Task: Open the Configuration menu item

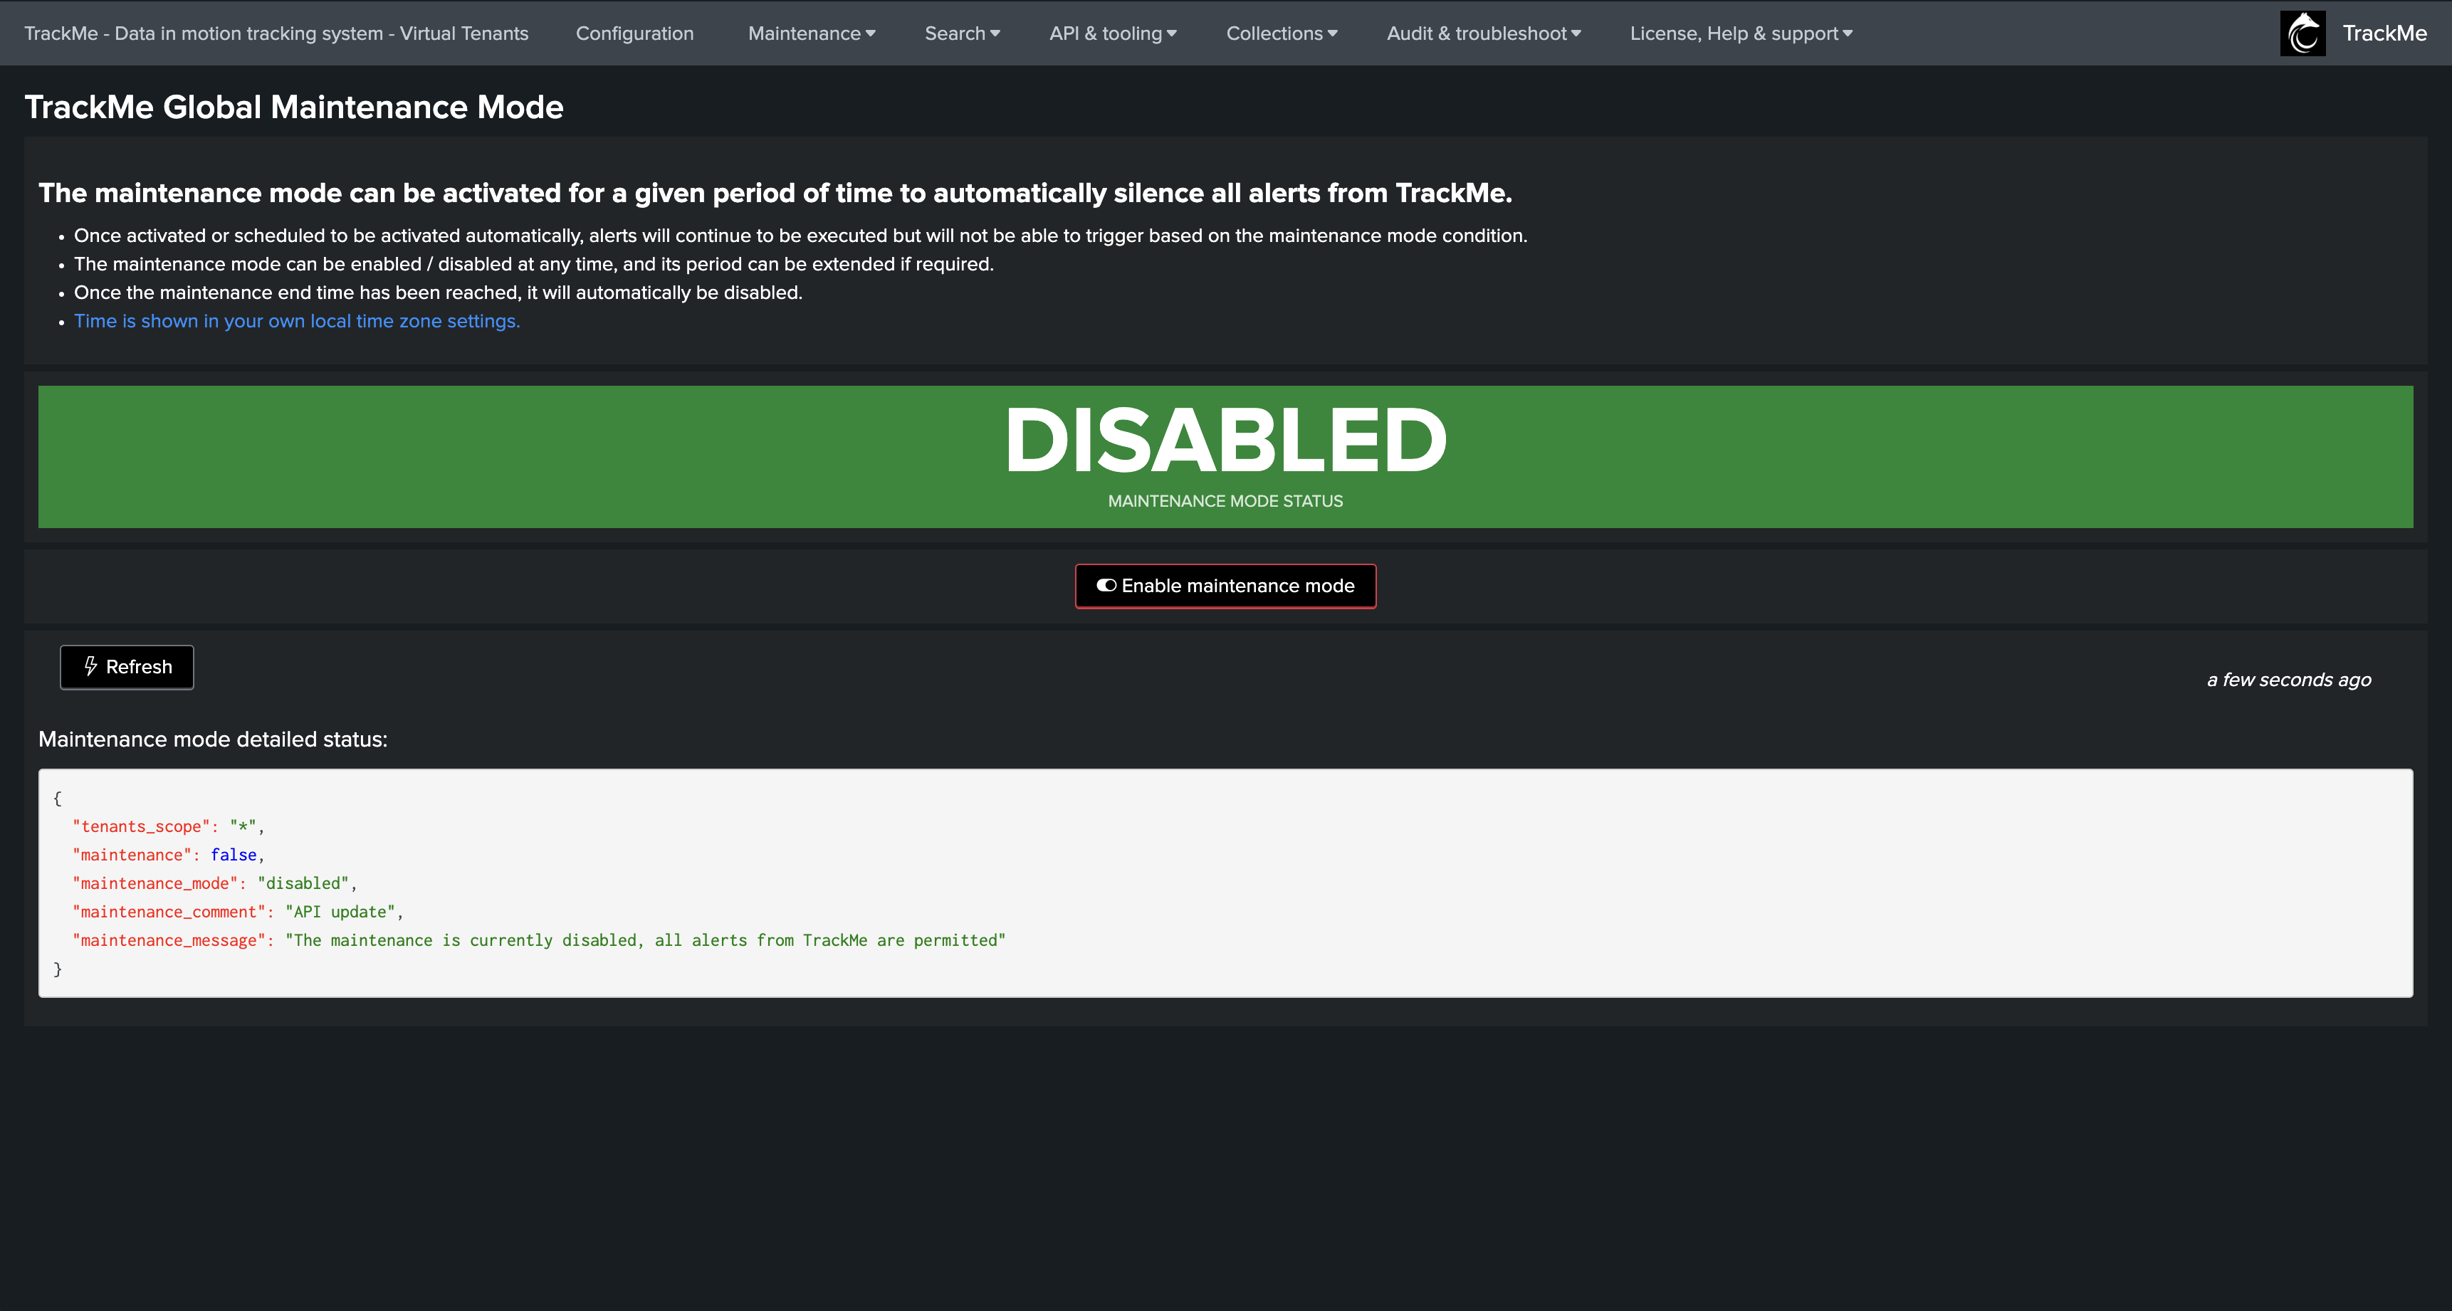Action: [634, 33]
